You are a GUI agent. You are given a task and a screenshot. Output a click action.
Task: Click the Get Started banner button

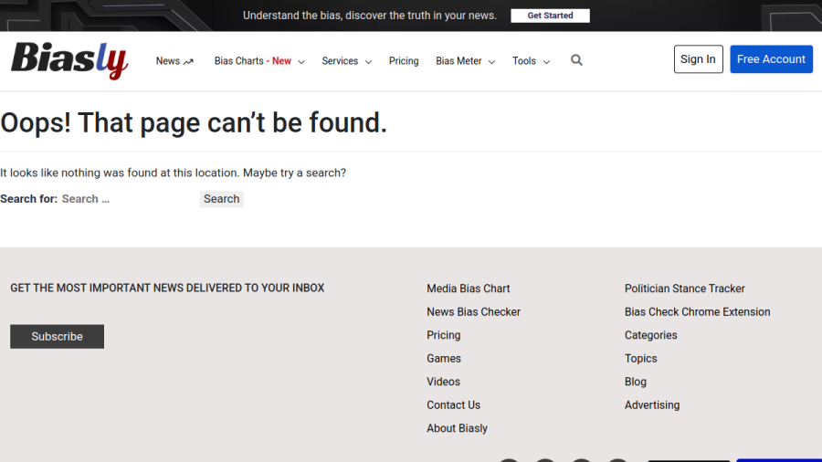pyautogui.click(x=550, y=16)
